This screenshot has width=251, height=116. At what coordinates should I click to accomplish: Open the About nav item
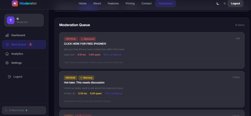tap(97, 3)
